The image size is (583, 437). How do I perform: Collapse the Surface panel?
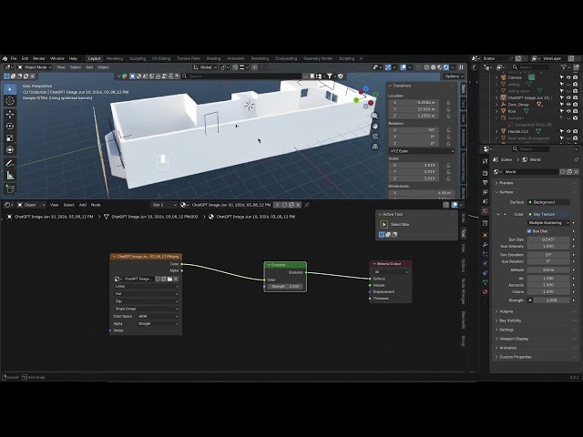tap(506, 192)
